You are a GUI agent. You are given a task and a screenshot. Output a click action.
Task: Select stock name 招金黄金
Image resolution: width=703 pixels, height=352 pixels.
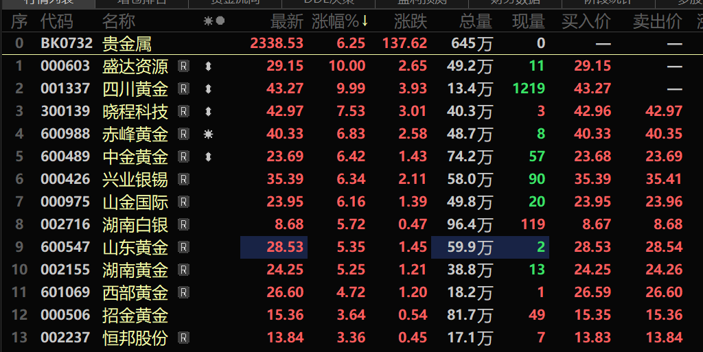[x=135, y=315]
